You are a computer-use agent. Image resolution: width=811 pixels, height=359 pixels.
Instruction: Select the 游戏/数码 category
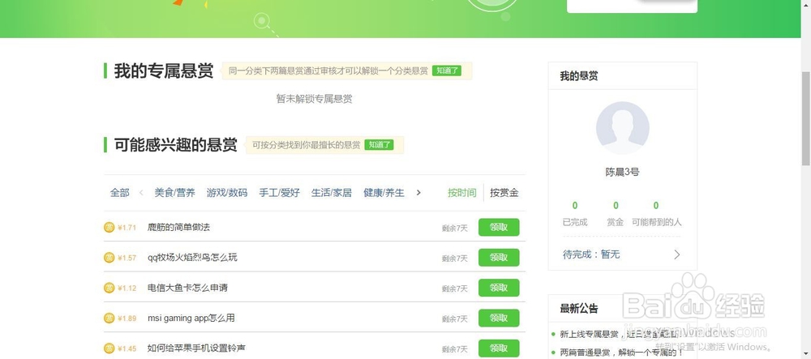click(x=227, y=193)
